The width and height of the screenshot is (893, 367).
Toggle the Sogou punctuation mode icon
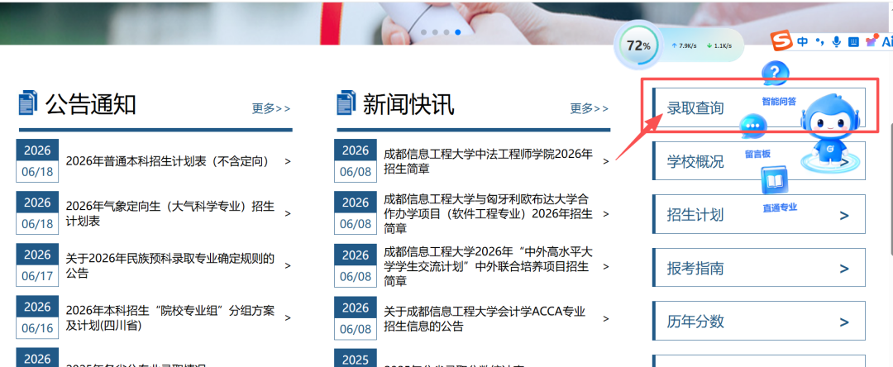pos(819,41)
